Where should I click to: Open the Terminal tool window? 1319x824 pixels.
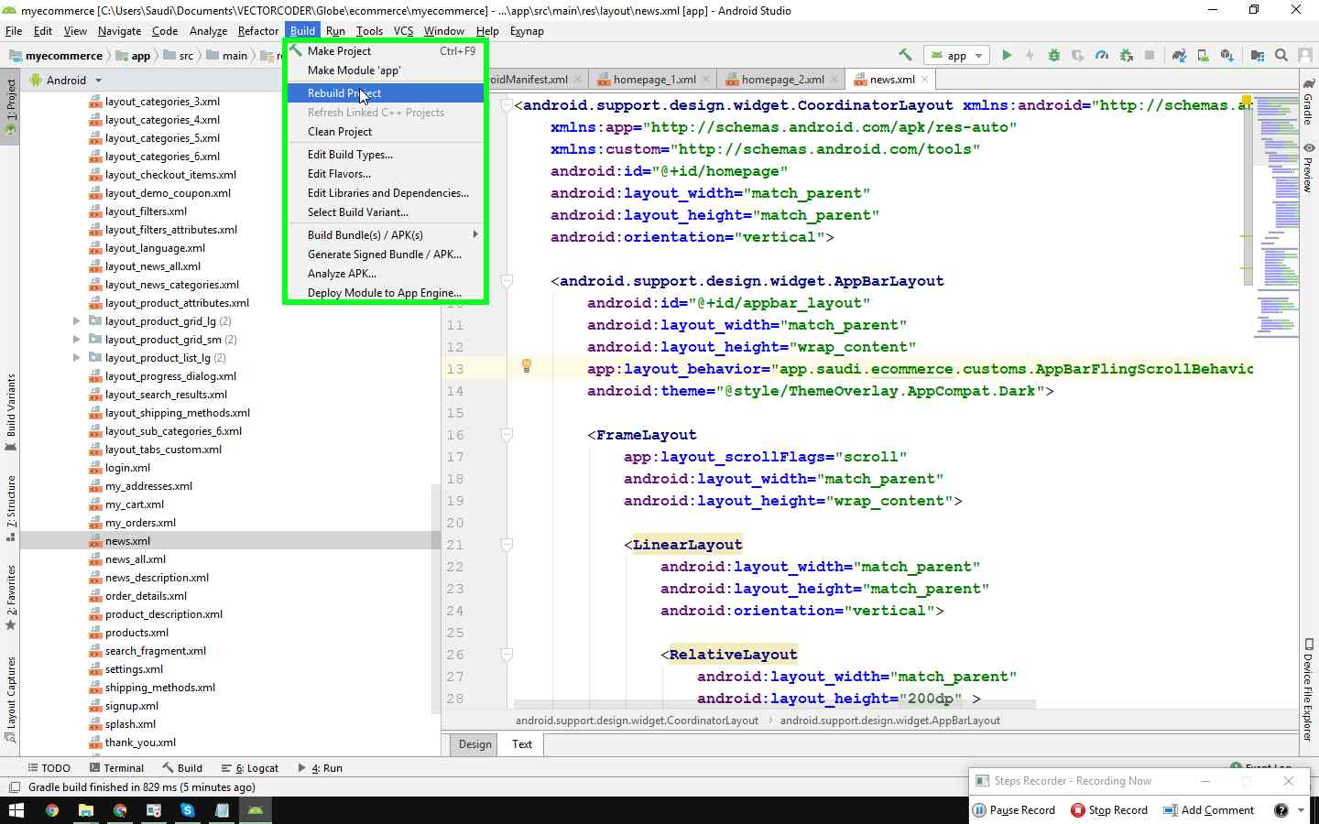(116, 768)
